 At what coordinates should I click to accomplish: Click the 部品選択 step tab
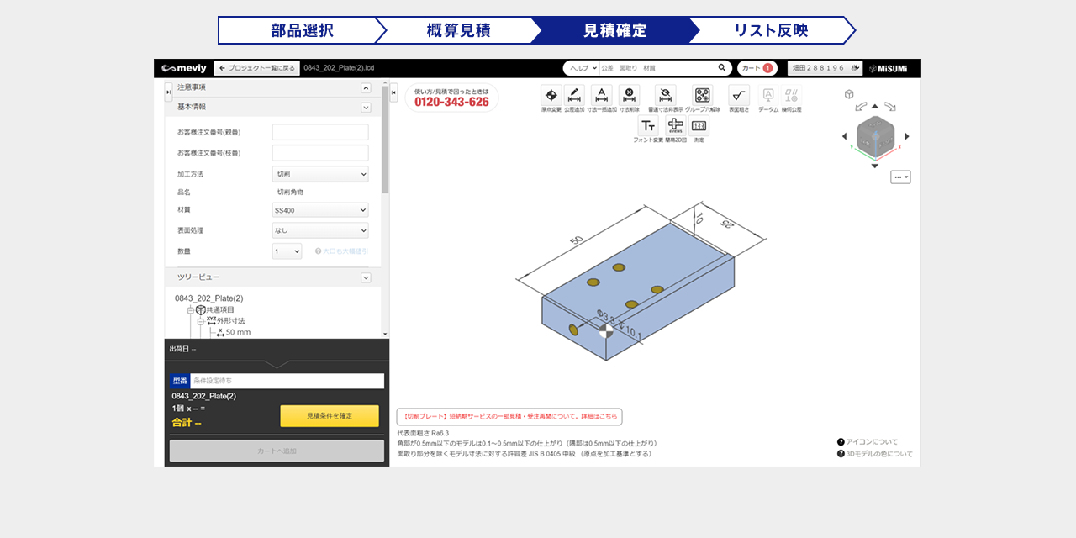(301, 30)
